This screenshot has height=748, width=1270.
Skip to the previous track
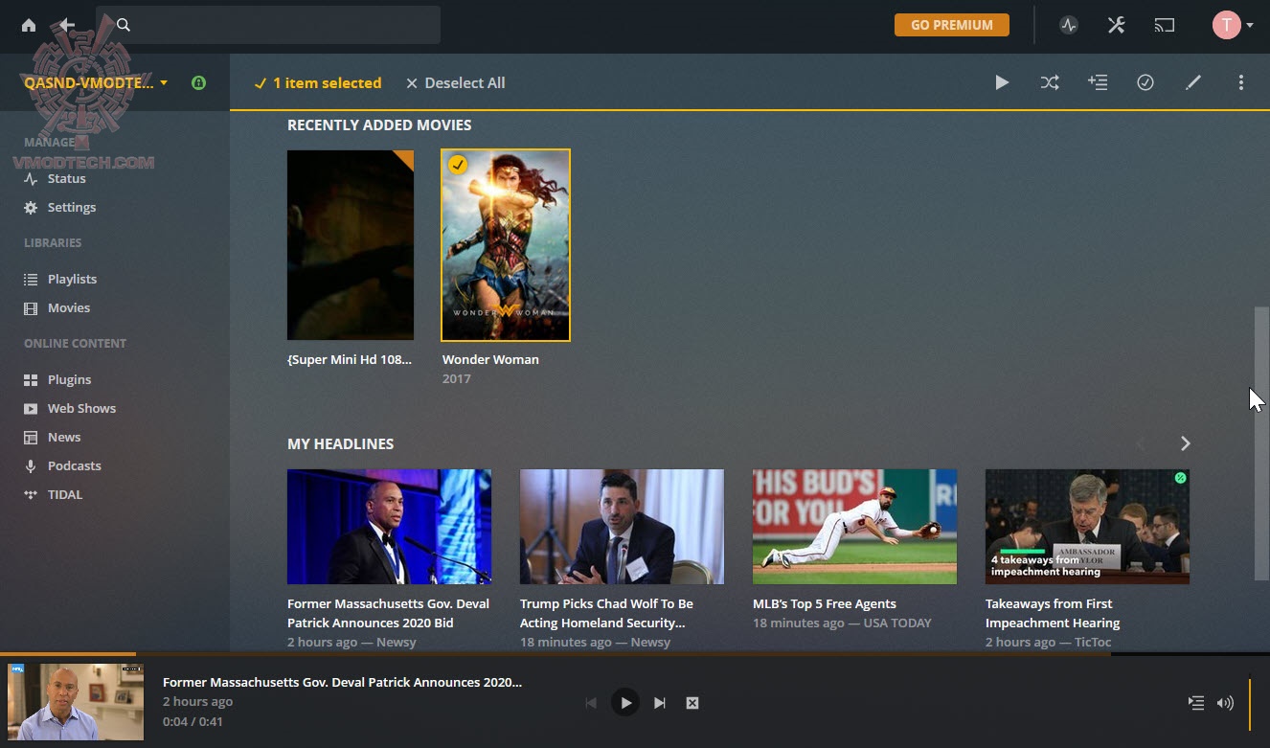[591, 703]
